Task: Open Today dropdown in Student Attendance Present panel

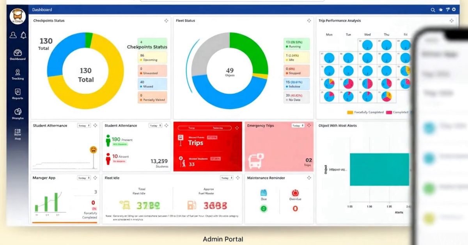Action: pos(155,126)
